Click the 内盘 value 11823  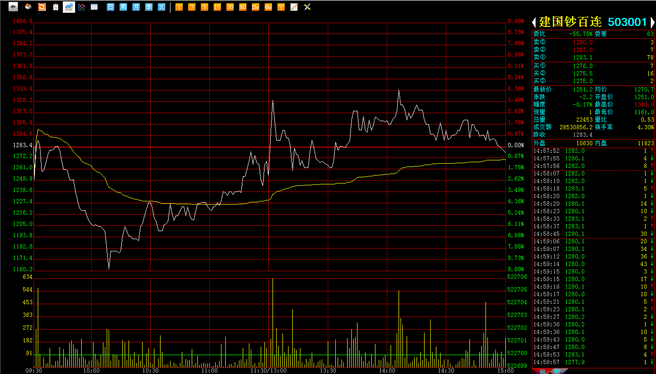(x=646, y=143)
